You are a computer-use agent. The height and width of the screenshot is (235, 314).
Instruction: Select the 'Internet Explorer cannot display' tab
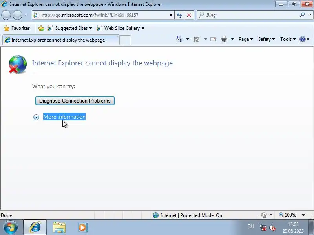[x=61, y=40]
